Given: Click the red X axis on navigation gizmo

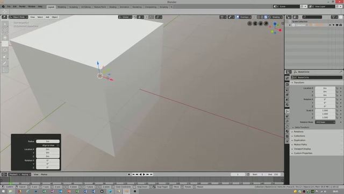Looking at the screenshot, I should (280, 30).
